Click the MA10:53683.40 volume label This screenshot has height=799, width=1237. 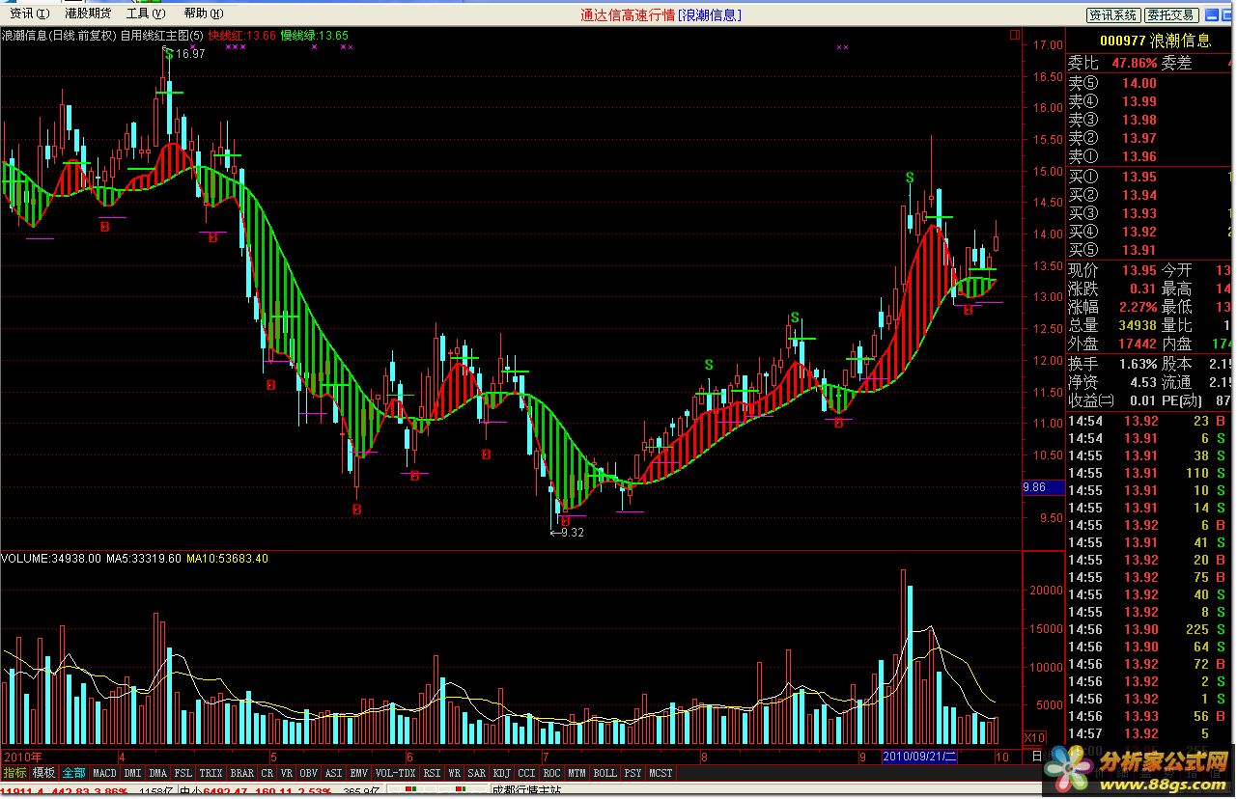[x=228, y=558]
